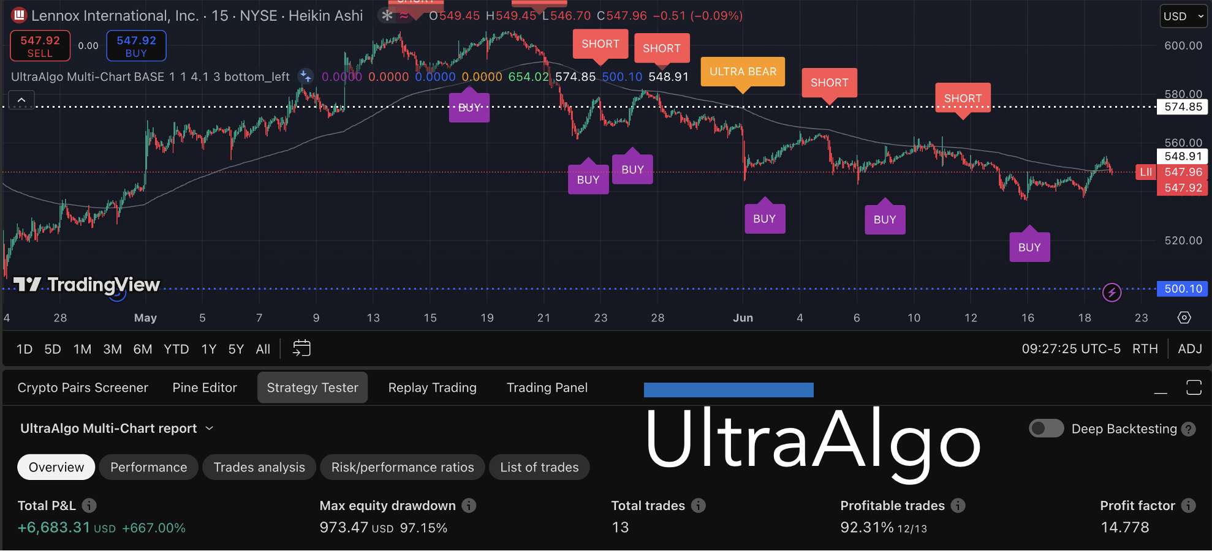Set chart range to 1D
Image resolution: width=1212 pixels, height=551 pixels.
click(25, 349)
